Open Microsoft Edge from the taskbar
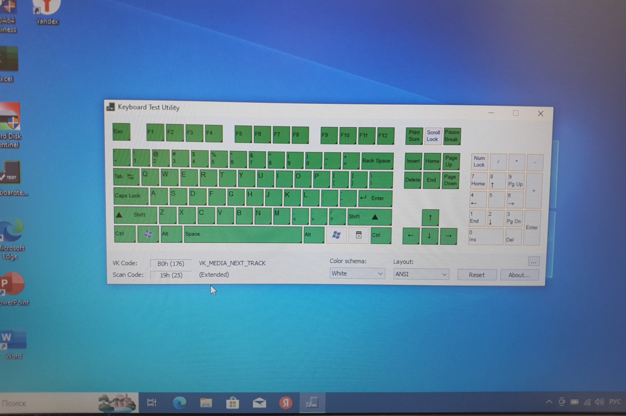 coord(179,403)
